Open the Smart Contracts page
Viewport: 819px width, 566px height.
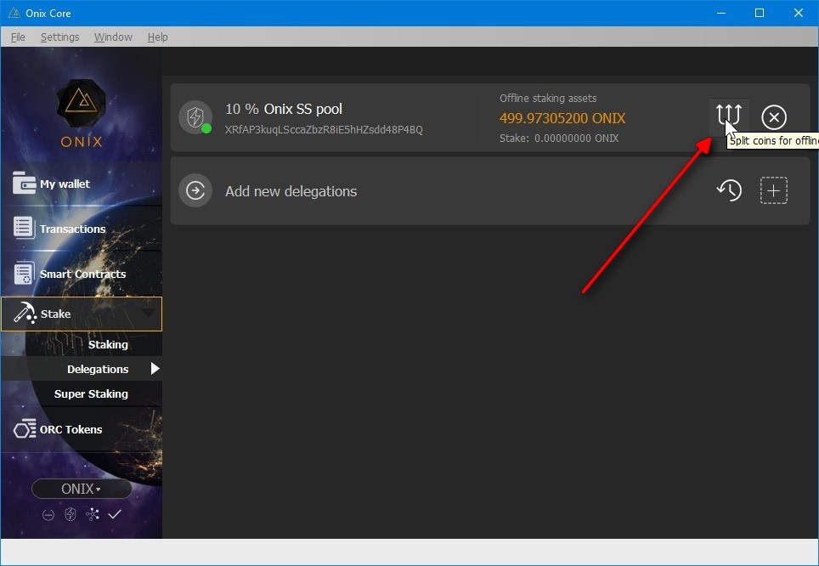82,274
